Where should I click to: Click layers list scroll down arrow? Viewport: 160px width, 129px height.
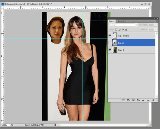point(156,97)
